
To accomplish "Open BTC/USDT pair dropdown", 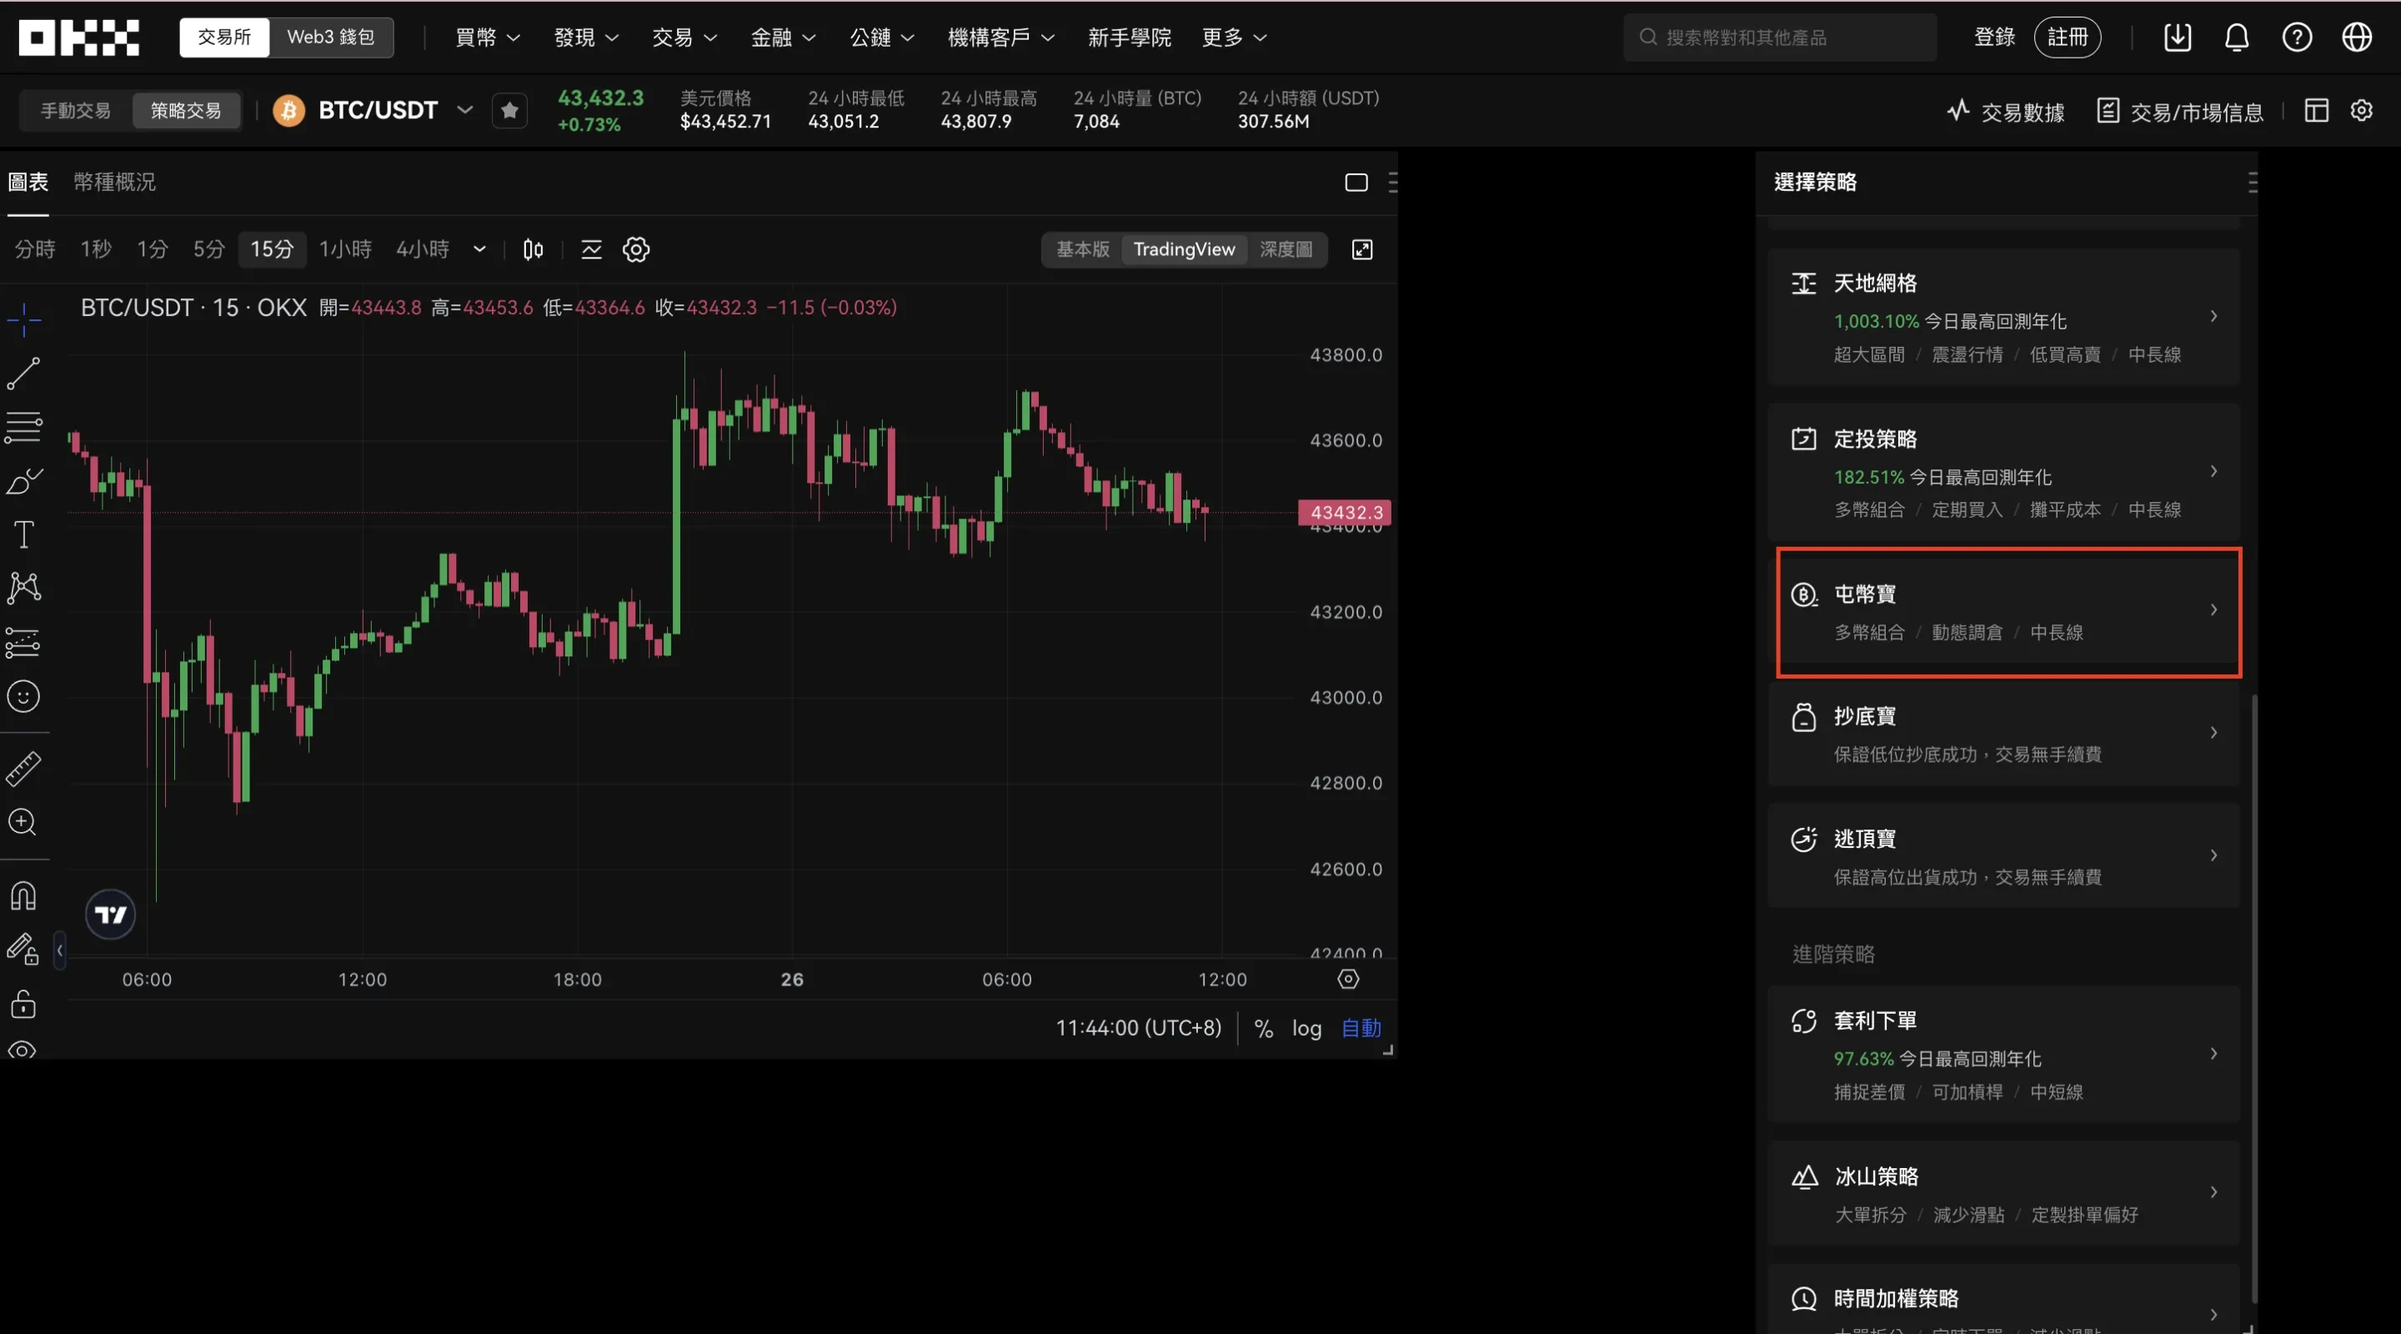I will pyautogui.click(x=464, y=110).
